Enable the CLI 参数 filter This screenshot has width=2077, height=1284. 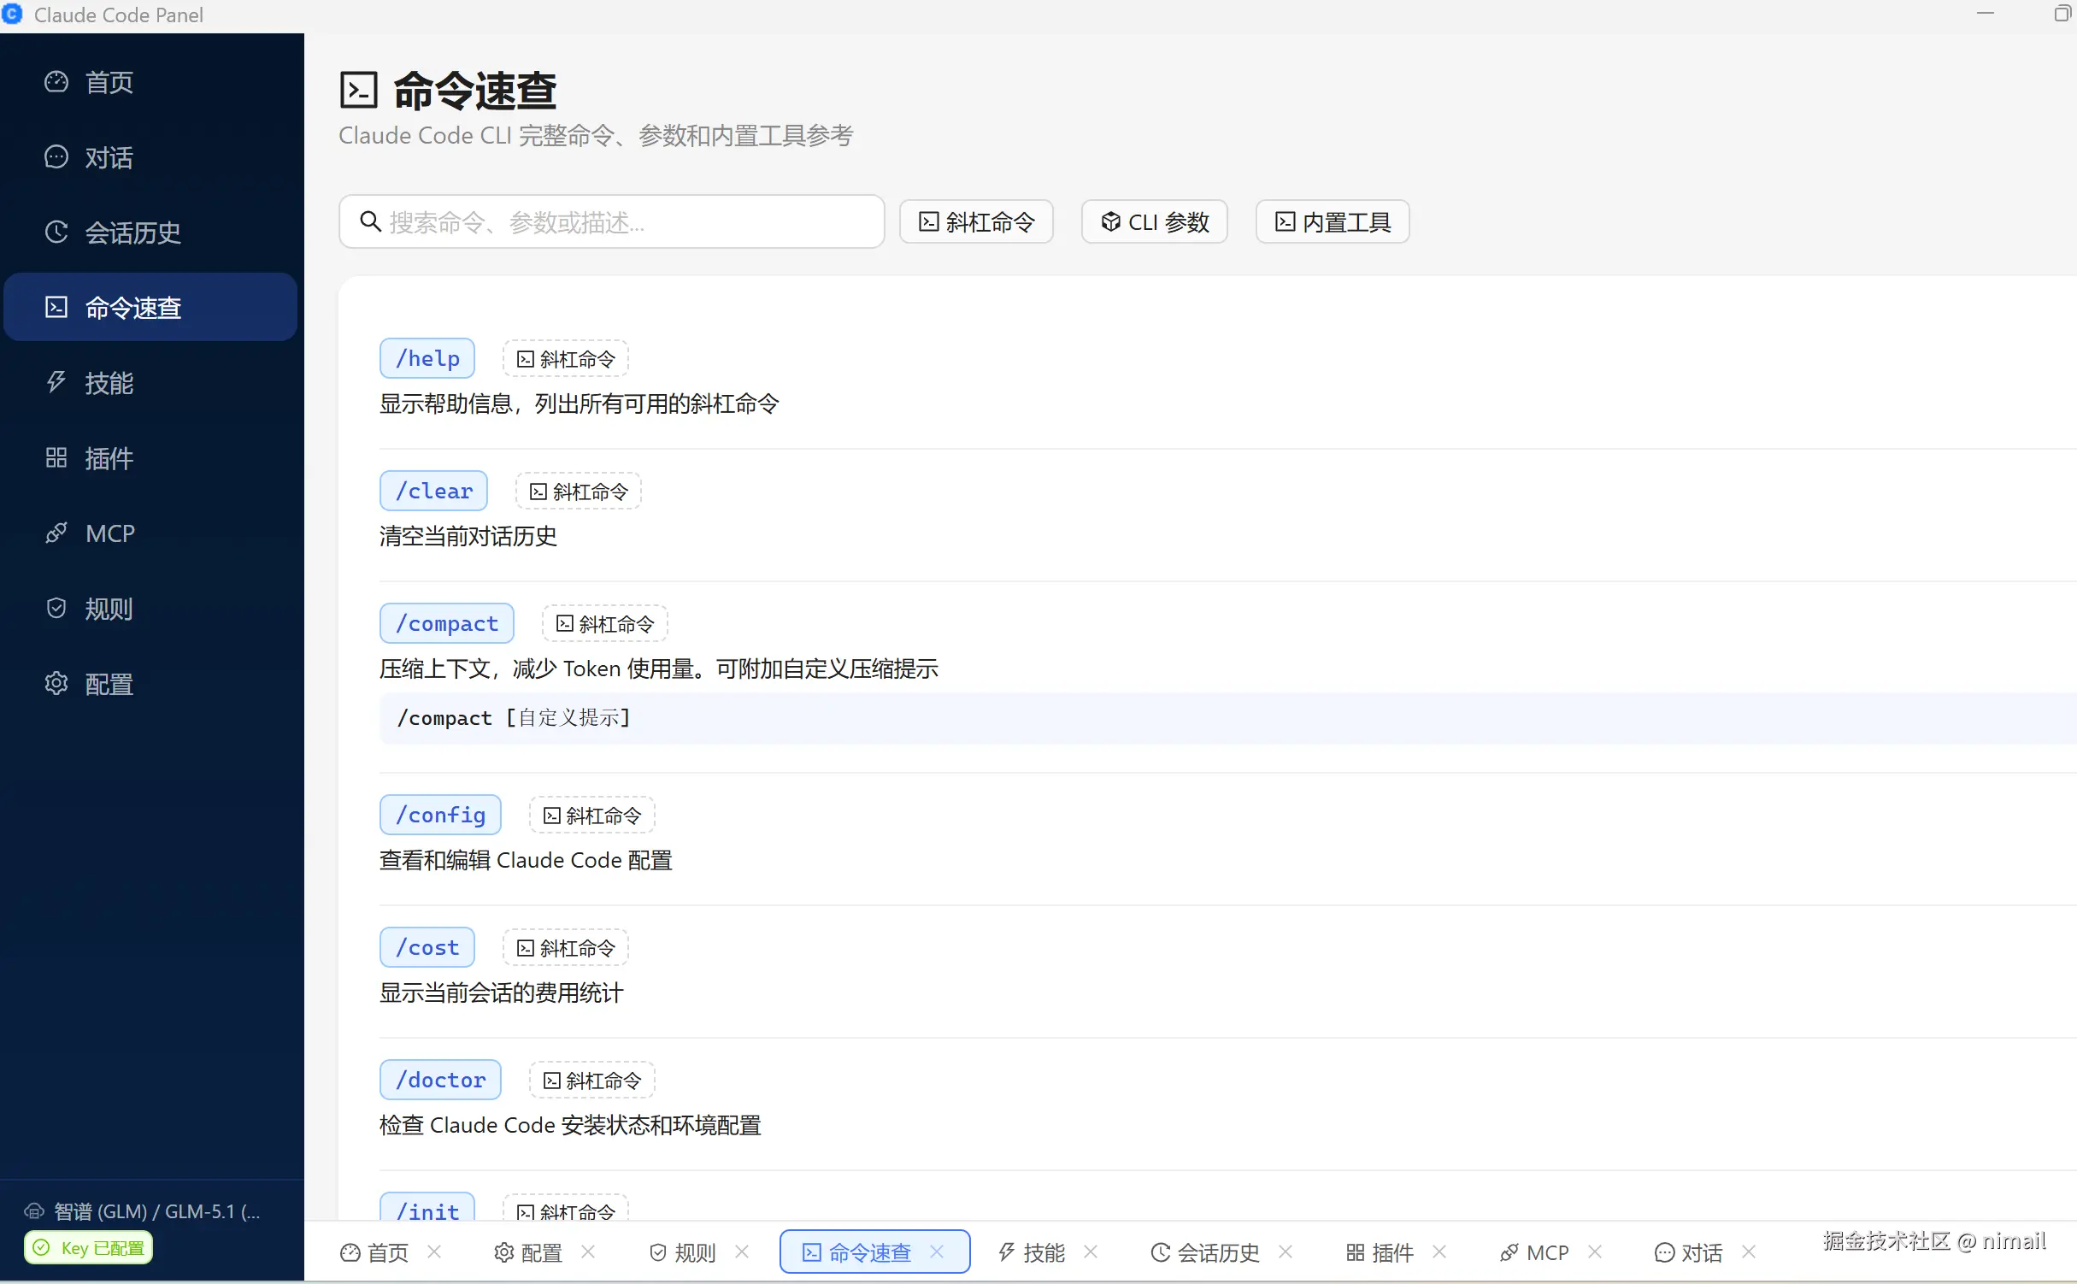point(1154,221)
